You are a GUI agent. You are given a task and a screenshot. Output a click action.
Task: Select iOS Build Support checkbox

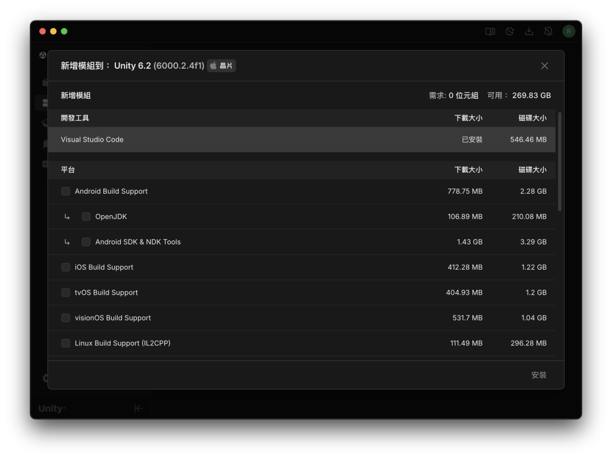tap(66, 267)
